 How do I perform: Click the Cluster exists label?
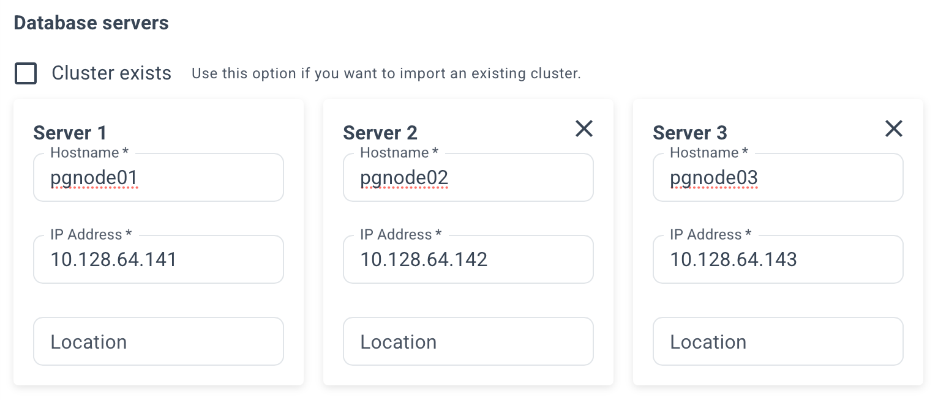tap(111, 73)
